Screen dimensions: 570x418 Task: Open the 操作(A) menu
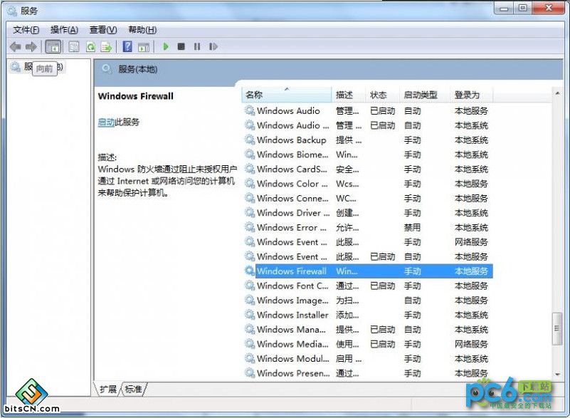[64, 30]
